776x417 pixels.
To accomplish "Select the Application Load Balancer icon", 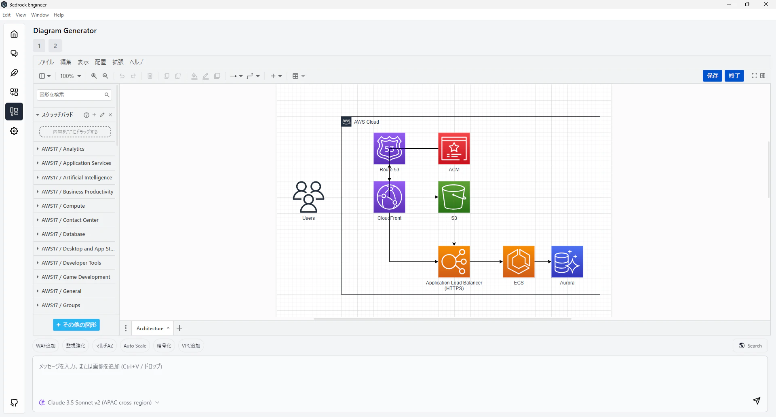I will [x=454, y=262].
